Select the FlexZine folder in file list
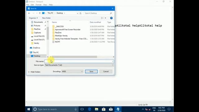This screenshot has height=112, width=199. (x=58, y=33)
